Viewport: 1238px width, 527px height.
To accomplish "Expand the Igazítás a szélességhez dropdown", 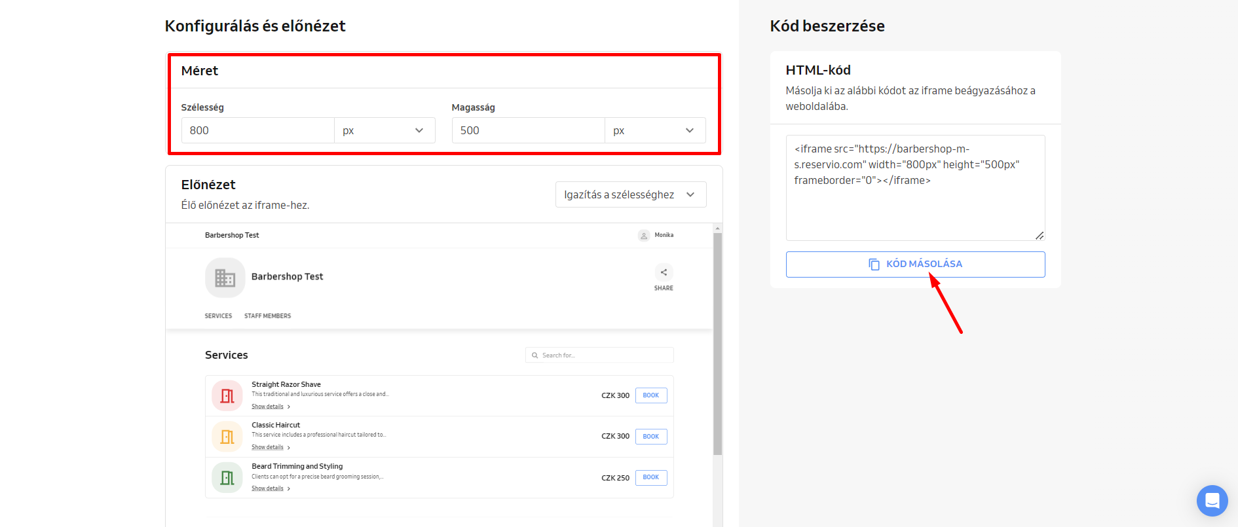I will click(x=630, y=194).
